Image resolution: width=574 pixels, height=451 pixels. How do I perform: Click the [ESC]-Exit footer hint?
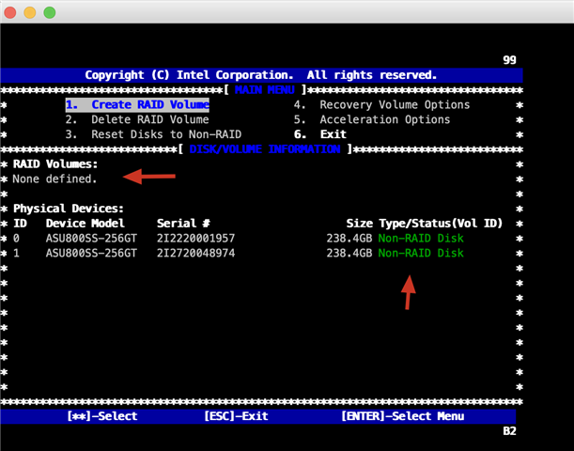236,416
